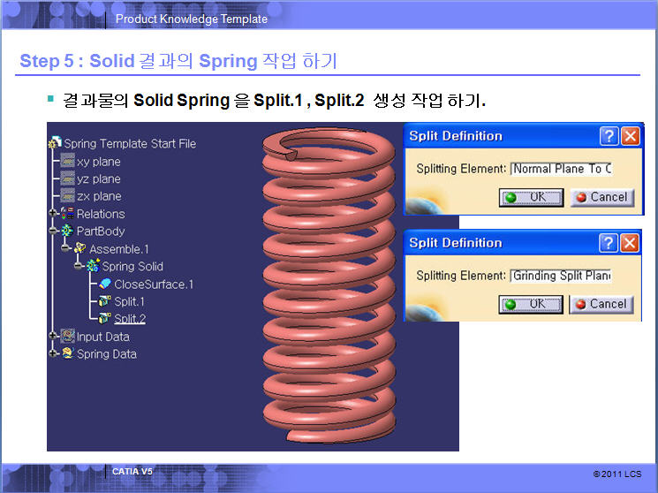Click the CloseSurface.1 feature icon
658x493 pixels.
104,284
